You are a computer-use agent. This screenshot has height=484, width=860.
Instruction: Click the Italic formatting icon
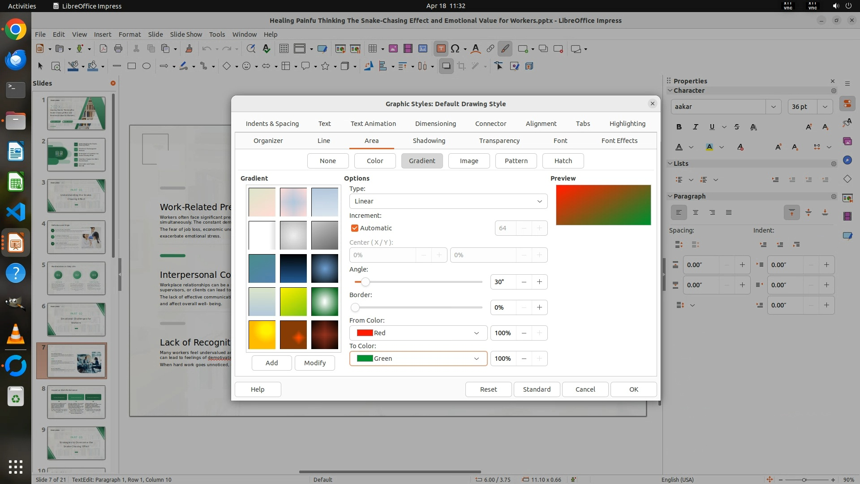tap(695, 127)
